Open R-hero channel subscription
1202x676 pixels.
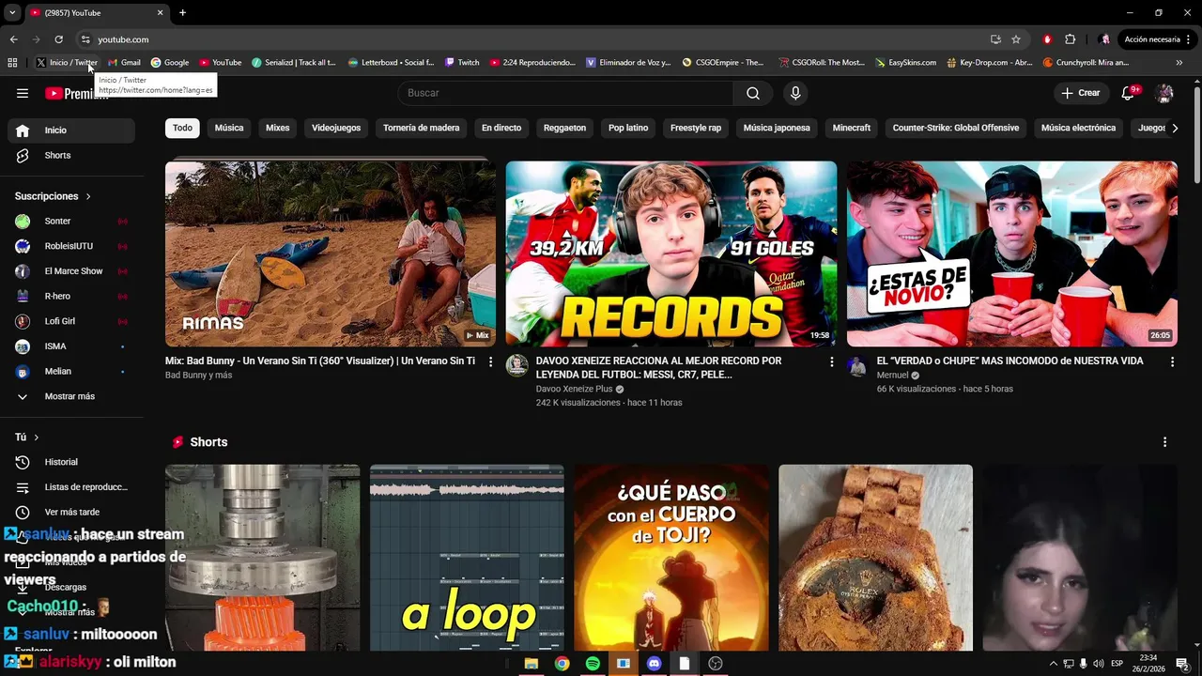pyautogui.click(x=71, y=296)
